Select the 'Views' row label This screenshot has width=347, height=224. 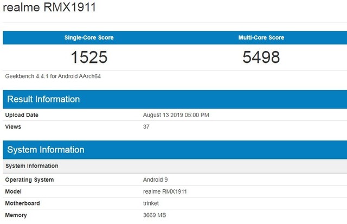point(13,127)
